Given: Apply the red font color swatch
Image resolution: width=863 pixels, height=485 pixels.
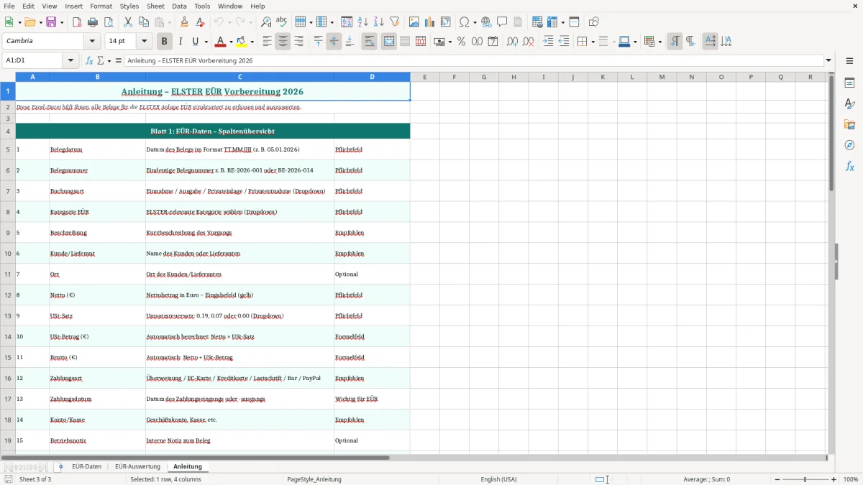Looking at the screenshot, I should pyautogui.click(x=222, y=42).
